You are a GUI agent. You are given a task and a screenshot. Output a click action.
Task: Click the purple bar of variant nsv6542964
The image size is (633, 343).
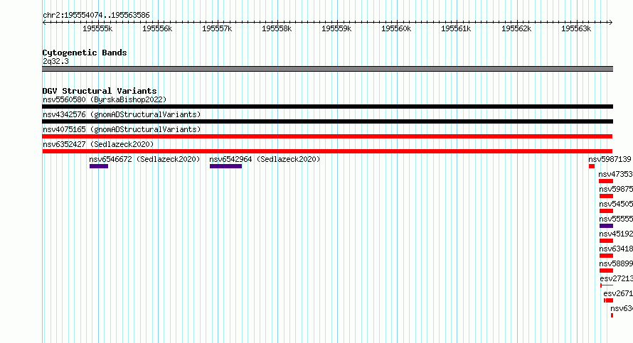tap(225, 166)
